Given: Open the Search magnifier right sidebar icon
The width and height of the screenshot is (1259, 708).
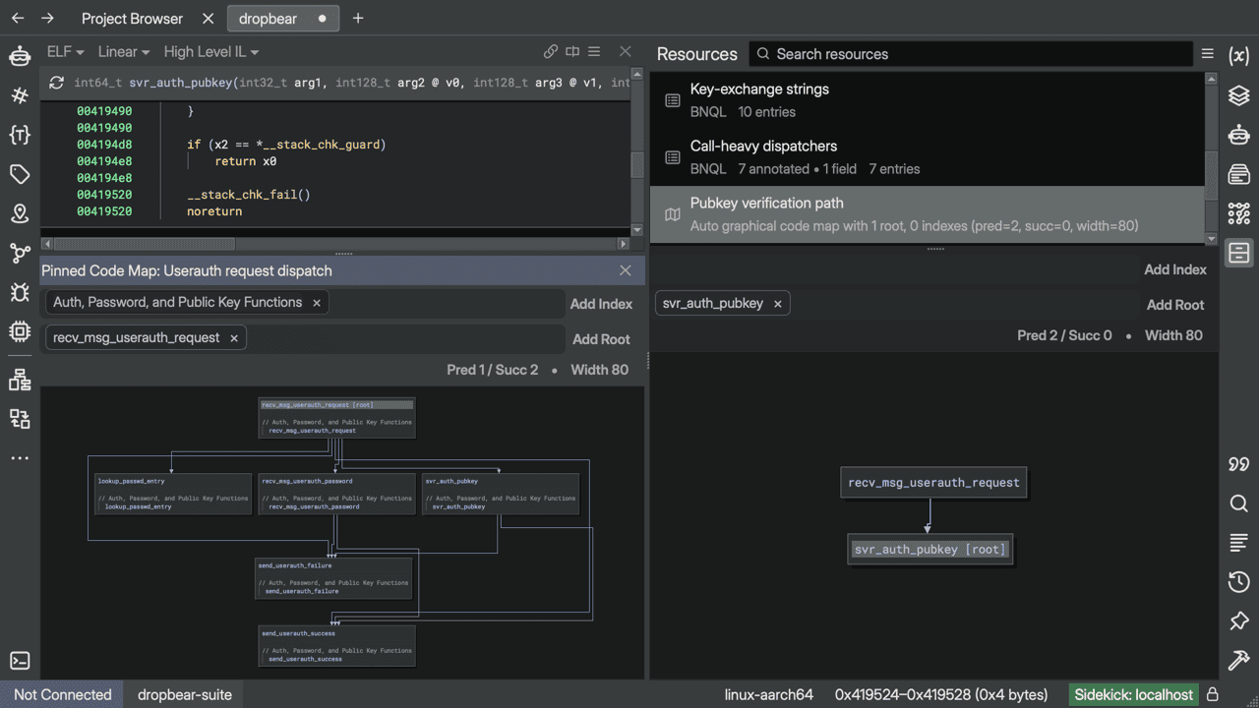Looking at the screenshot, I should 1239,503.
